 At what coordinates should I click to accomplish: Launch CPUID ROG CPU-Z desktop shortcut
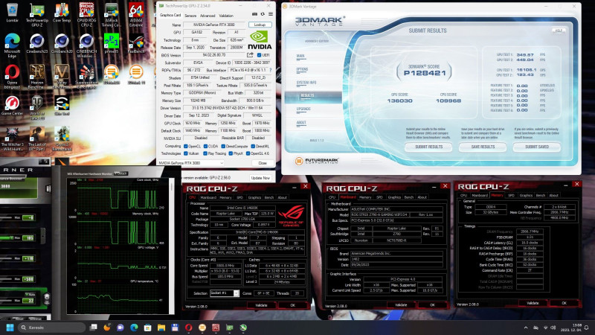point(86,15)
